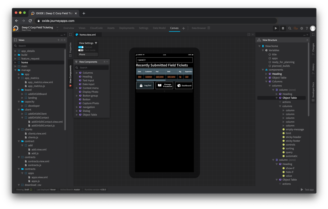328x209 pixels.
Task: Run the app via the play icon in the toolbar
Action: tap(276, 28)
